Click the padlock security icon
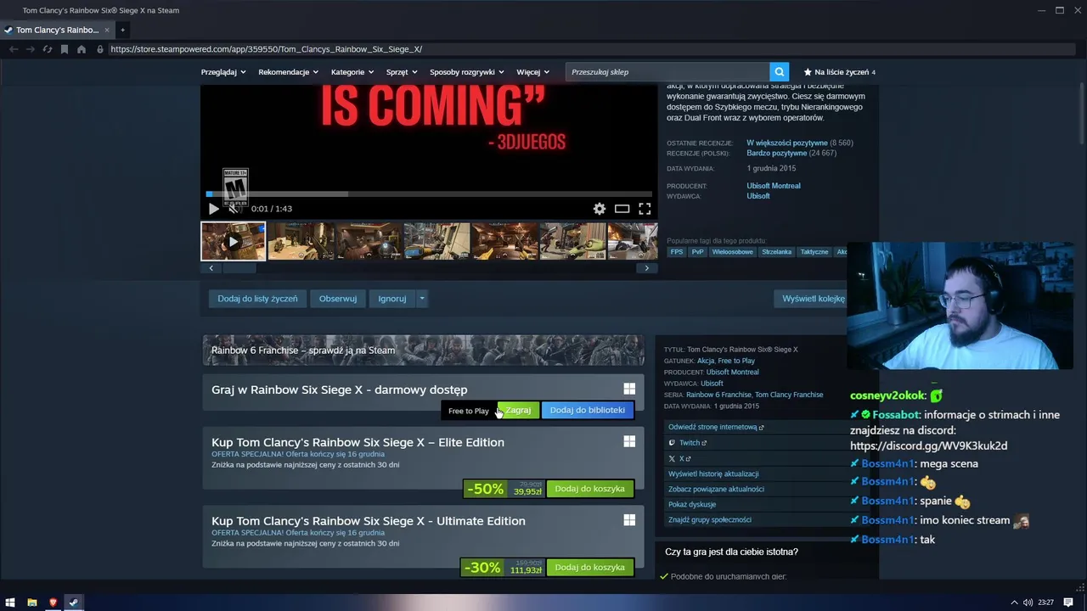The width and height of the screenshot is (1087, 611). click(x=100, y=49)
